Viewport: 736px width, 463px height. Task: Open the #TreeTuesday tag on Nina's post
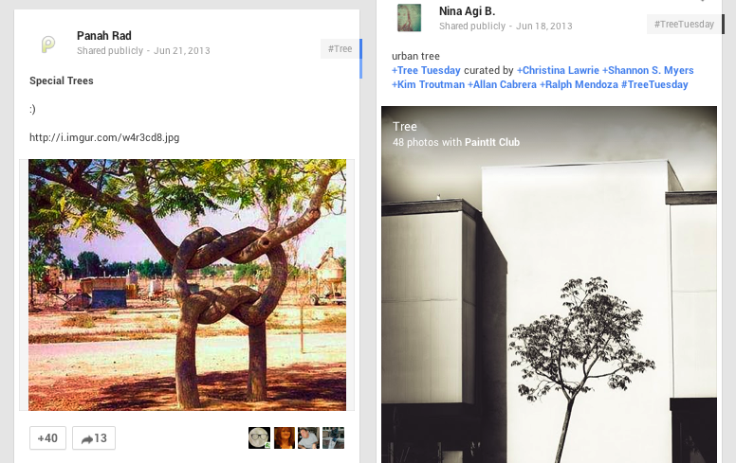coord(684,24)
